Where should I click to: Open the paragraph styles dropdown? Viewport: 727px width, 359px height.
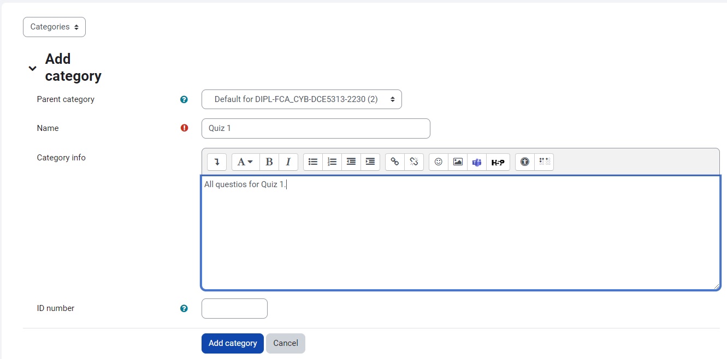(x=245, y=162)
